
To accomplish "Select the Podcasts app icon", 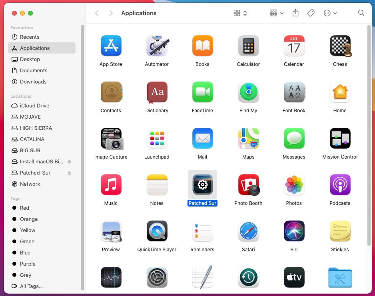I will pyautogui.click(x=340, y=185).
